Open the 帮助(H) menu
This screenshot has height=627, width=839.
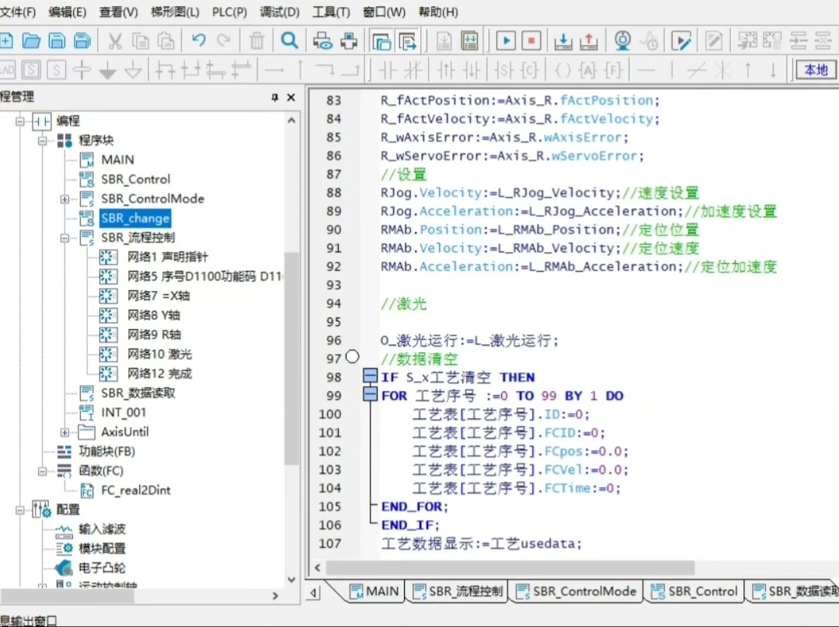tap(437, 12)
